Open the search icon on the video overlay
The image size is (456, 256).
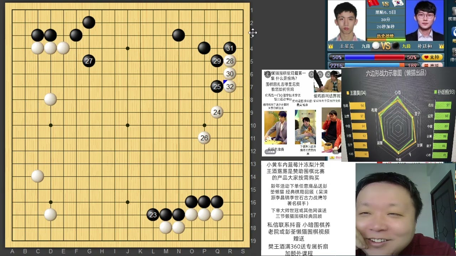[311, 74]
